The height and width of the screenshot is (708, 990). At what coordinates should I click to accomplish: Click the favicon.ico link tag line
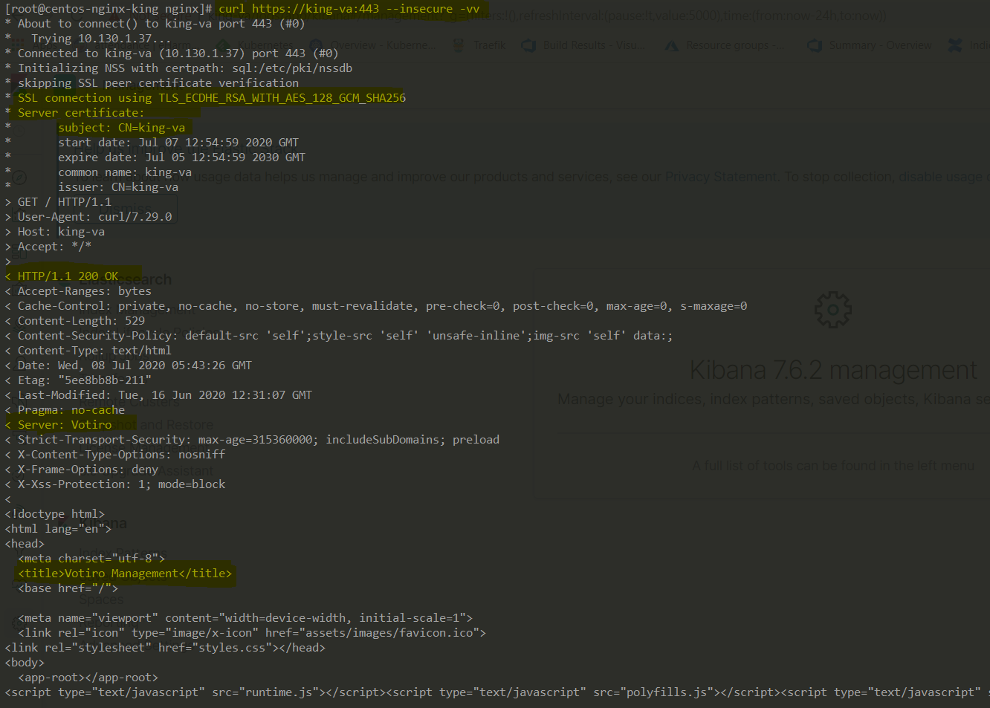point(252,633)
